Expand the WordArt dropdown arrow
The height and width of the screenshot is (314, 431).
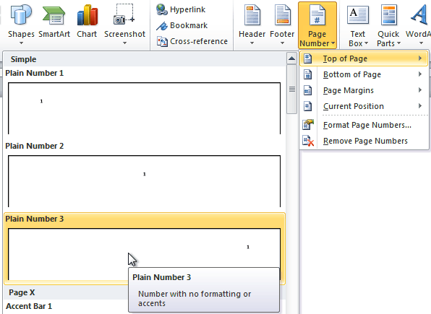421,43
